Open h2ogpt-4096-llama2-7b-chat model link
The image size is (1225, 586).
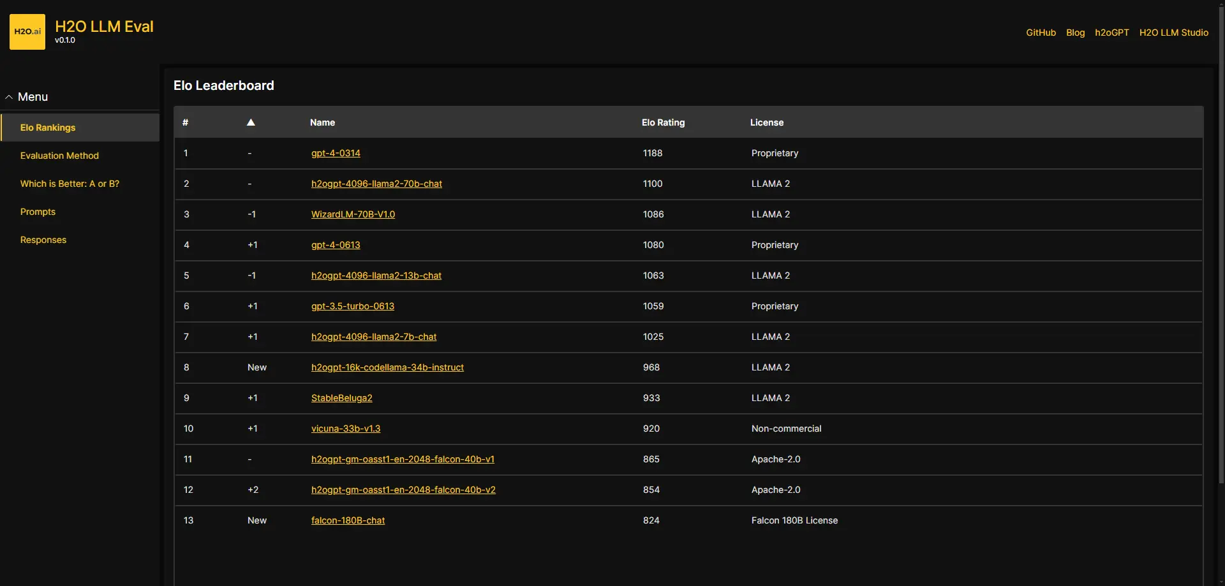coord(374,337)
